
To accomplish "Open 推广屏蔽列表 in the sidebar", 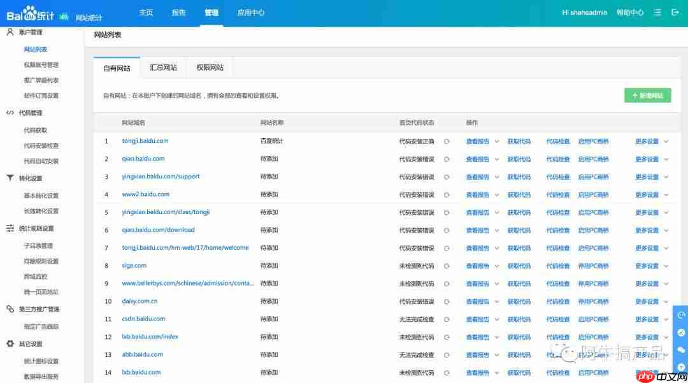I will pos(41,80).
